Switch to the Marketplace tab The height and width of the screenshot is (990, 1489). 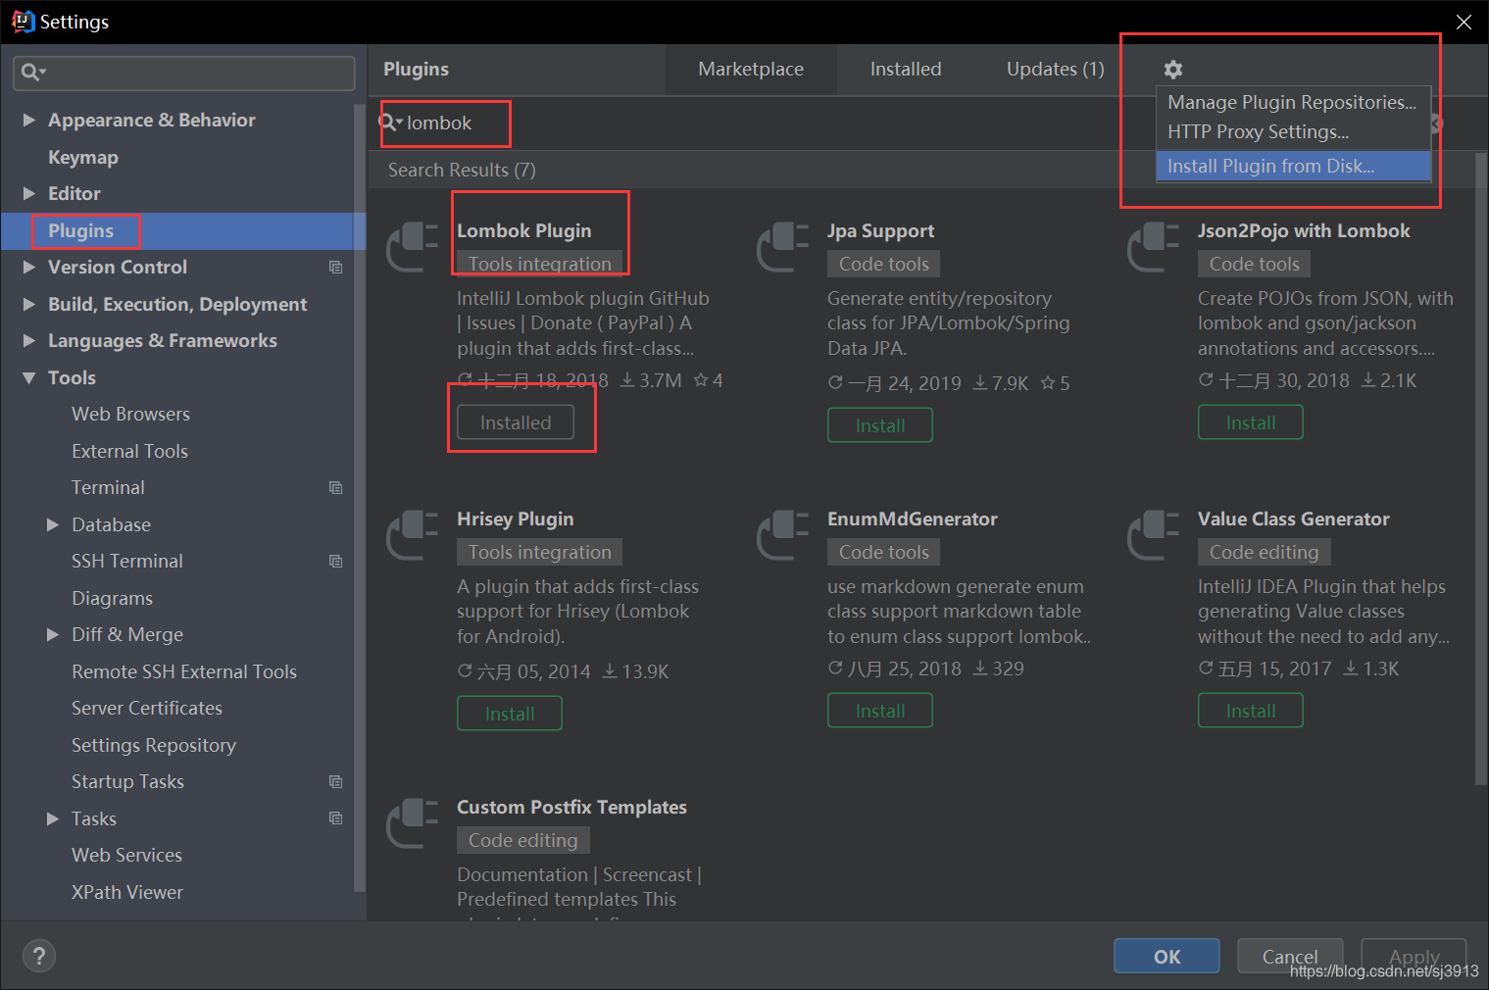751,70
